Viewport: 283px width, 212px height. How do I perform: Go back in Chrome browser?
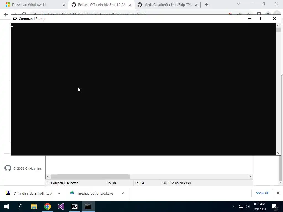(x=6, y=14)
